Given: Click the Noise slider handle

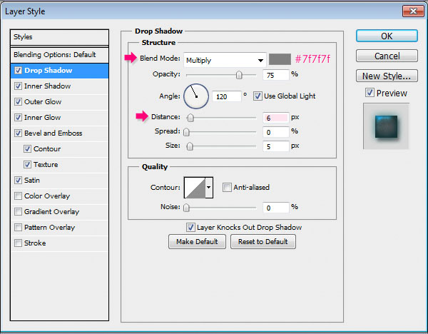Looking at the screenshot, I should 186,208.
